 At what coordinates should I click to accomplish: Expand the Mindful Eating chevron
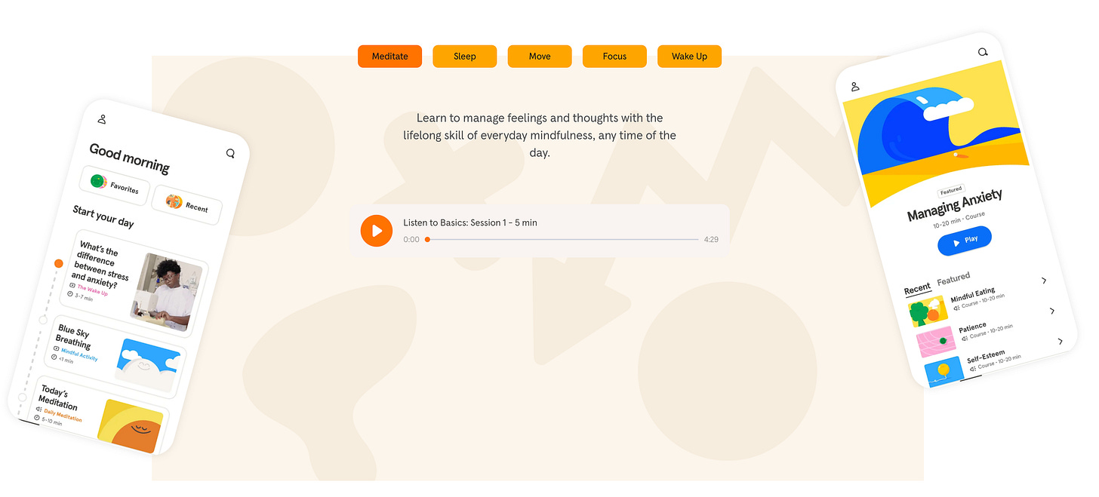tap(1044, 281)
